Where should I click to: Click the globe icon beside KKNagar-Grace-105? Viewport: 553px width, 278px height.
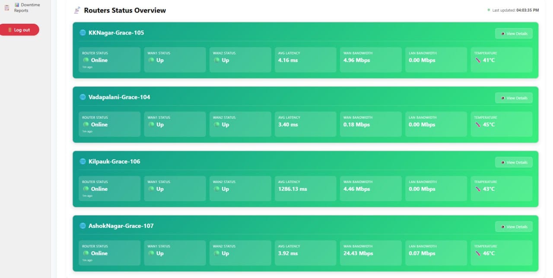click(x=83, y=33)
